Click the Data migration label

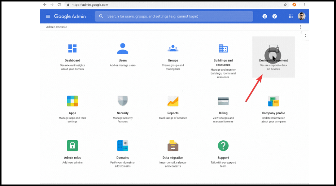coord(173,158)
